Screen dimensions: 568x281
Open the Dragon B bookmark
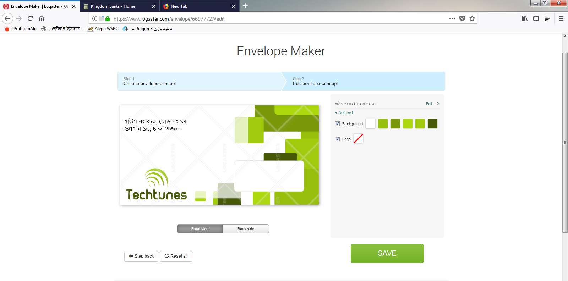pos(147,29)
